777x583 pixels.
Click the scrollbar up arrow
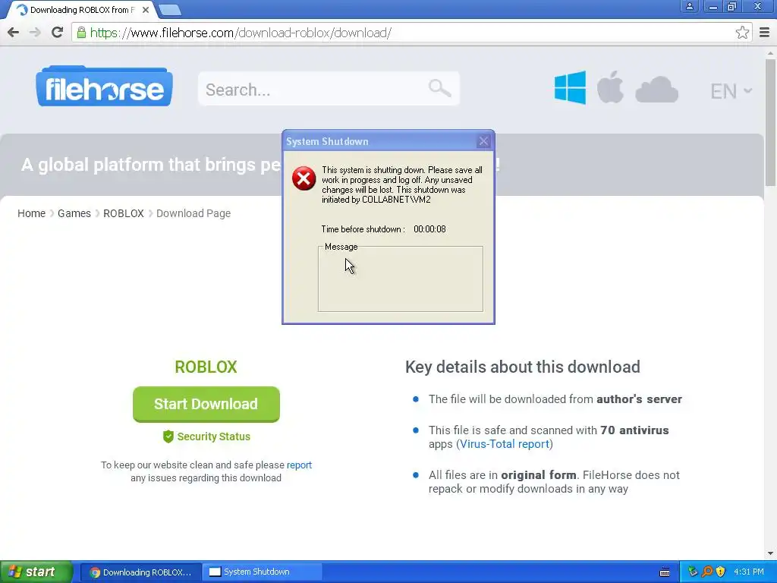click(771, 52)
